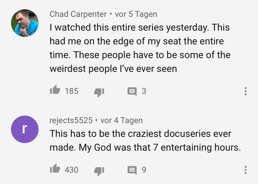Image resolution: width=258 pixels, height=184 pixels.
Task: Visit rejects5525's channel via username
Action: point(71,120)
